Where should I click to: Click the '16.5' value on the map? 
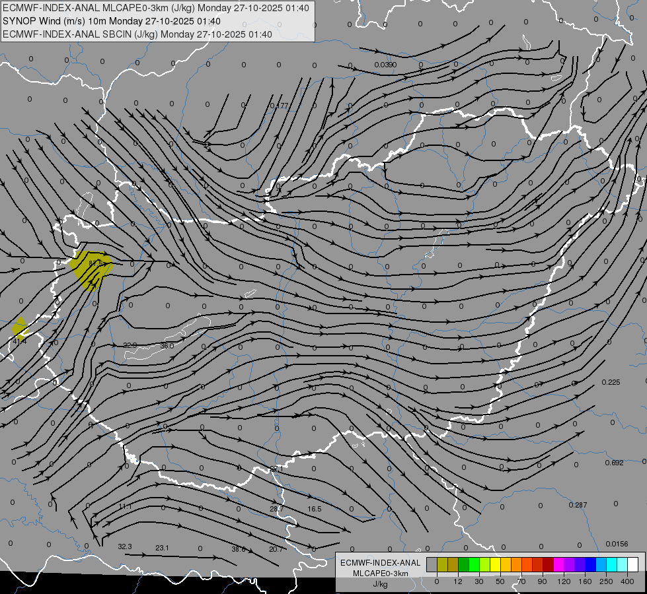tap(314, 509)
